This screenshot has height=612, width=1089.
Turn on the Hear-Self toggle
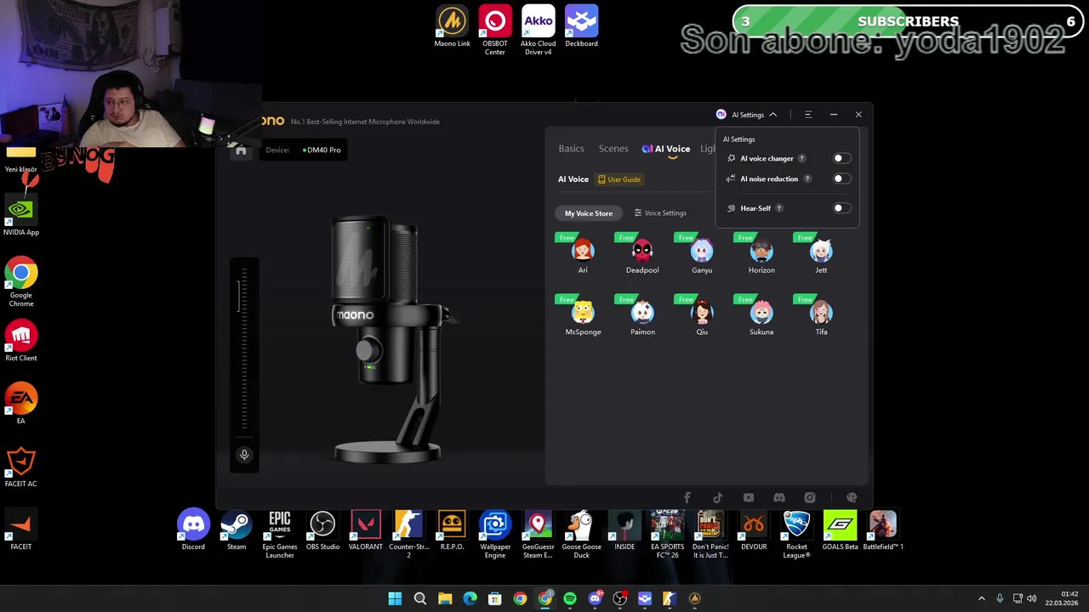coord(841,208)
